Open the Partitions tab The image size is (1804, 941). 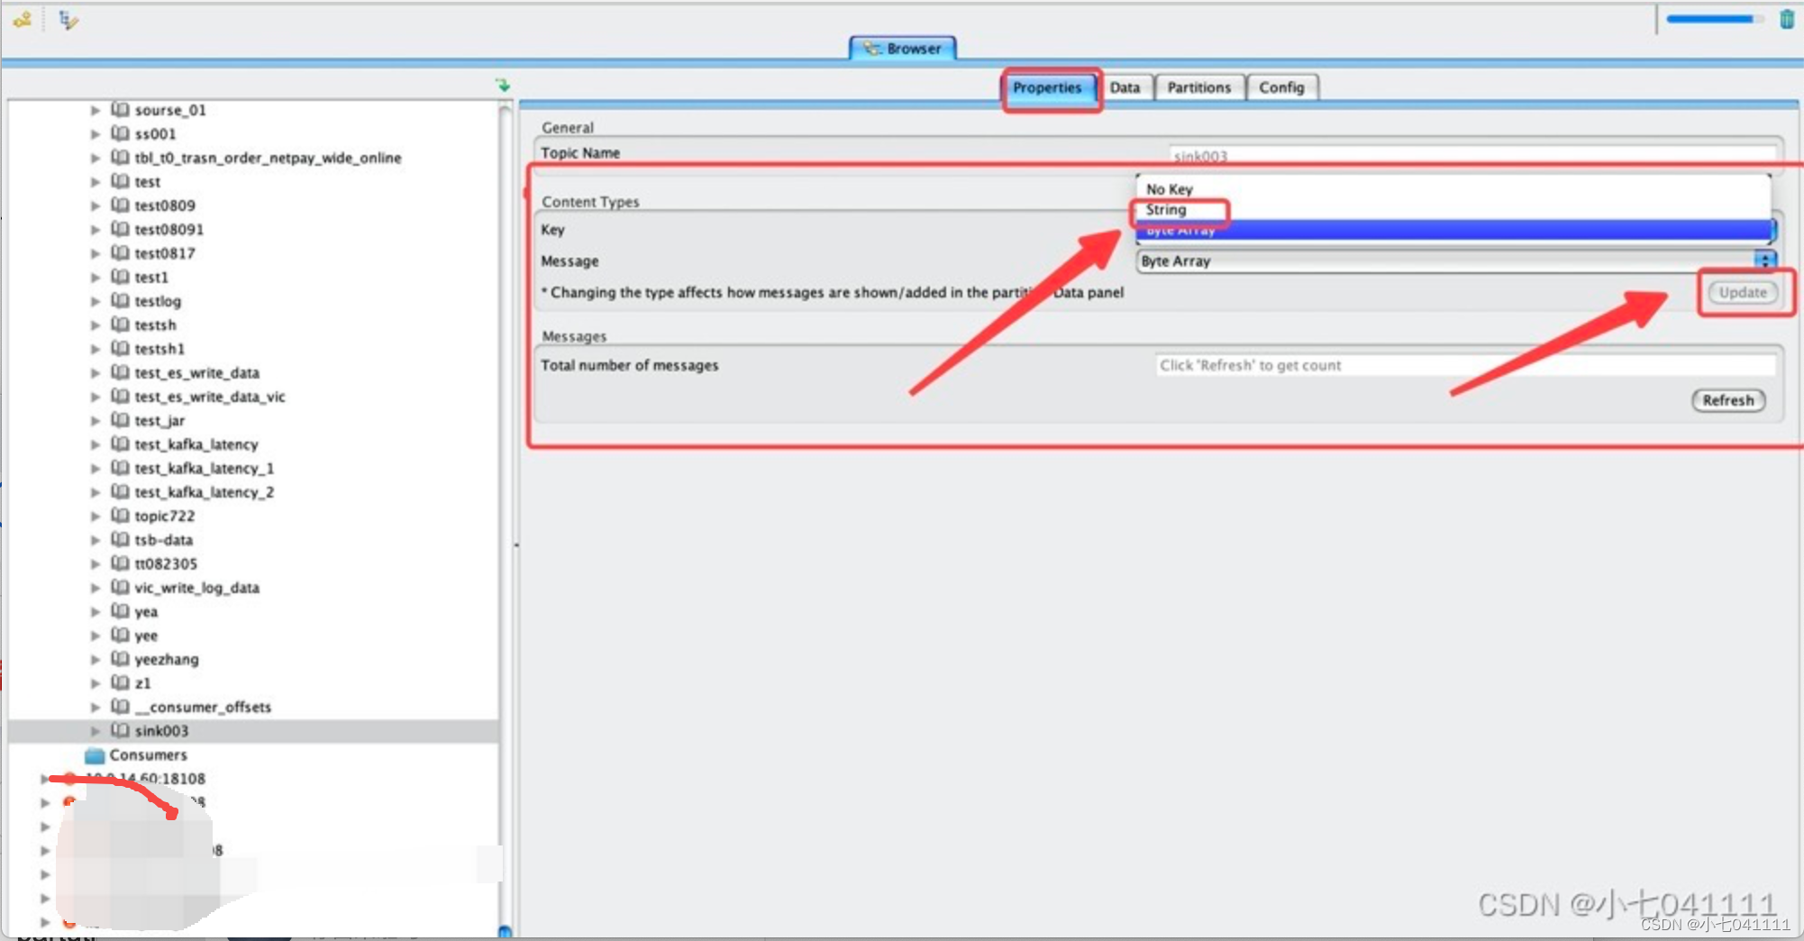tap(1198, 88)
